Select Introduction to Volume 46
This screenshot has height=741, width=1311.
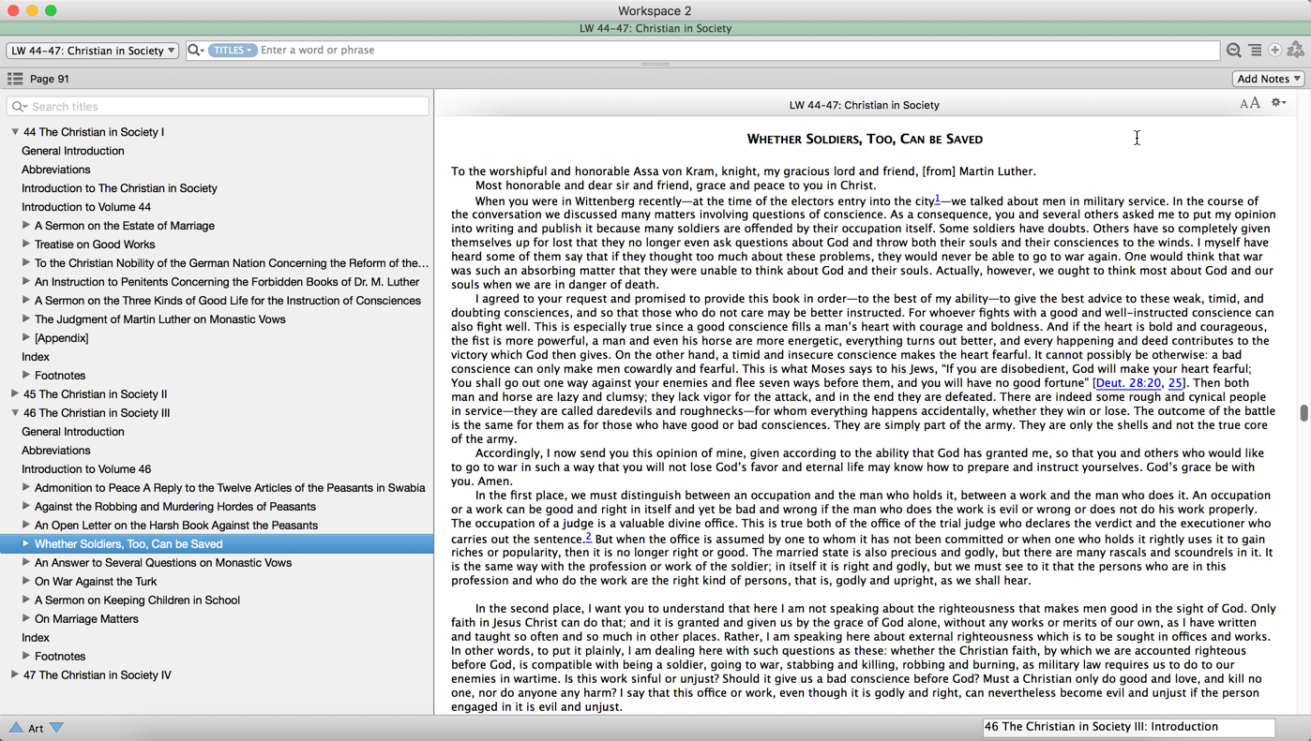pyautogui.click(x=86, y=469)
